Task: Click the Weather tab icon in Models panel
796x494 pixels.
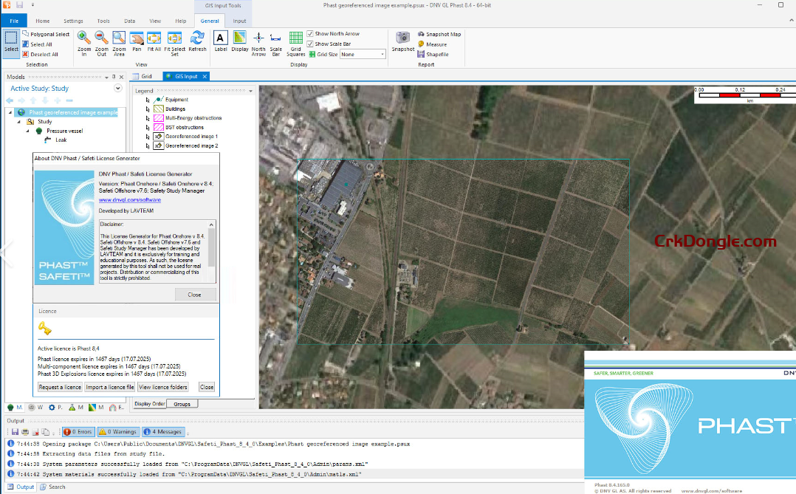Action: tap(37, 407)
